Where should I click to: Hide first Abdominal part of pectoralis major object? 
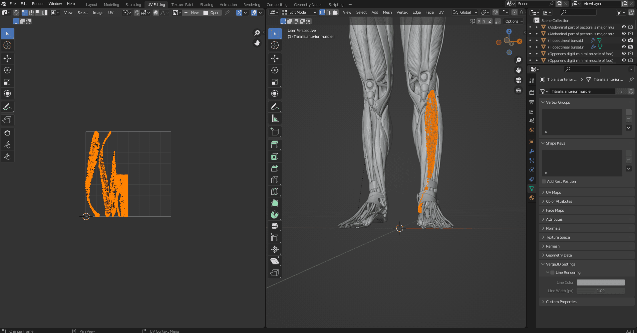coord(624,27)
